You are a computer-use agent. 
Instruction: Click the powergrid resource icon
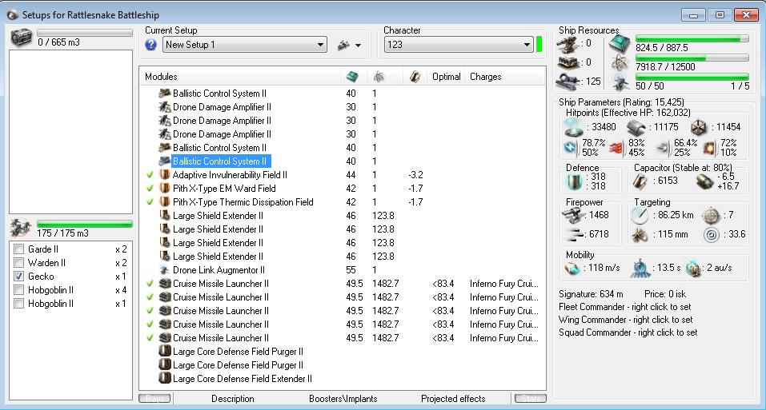pos(620,63)
